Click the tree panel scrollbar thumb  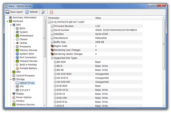44,38
